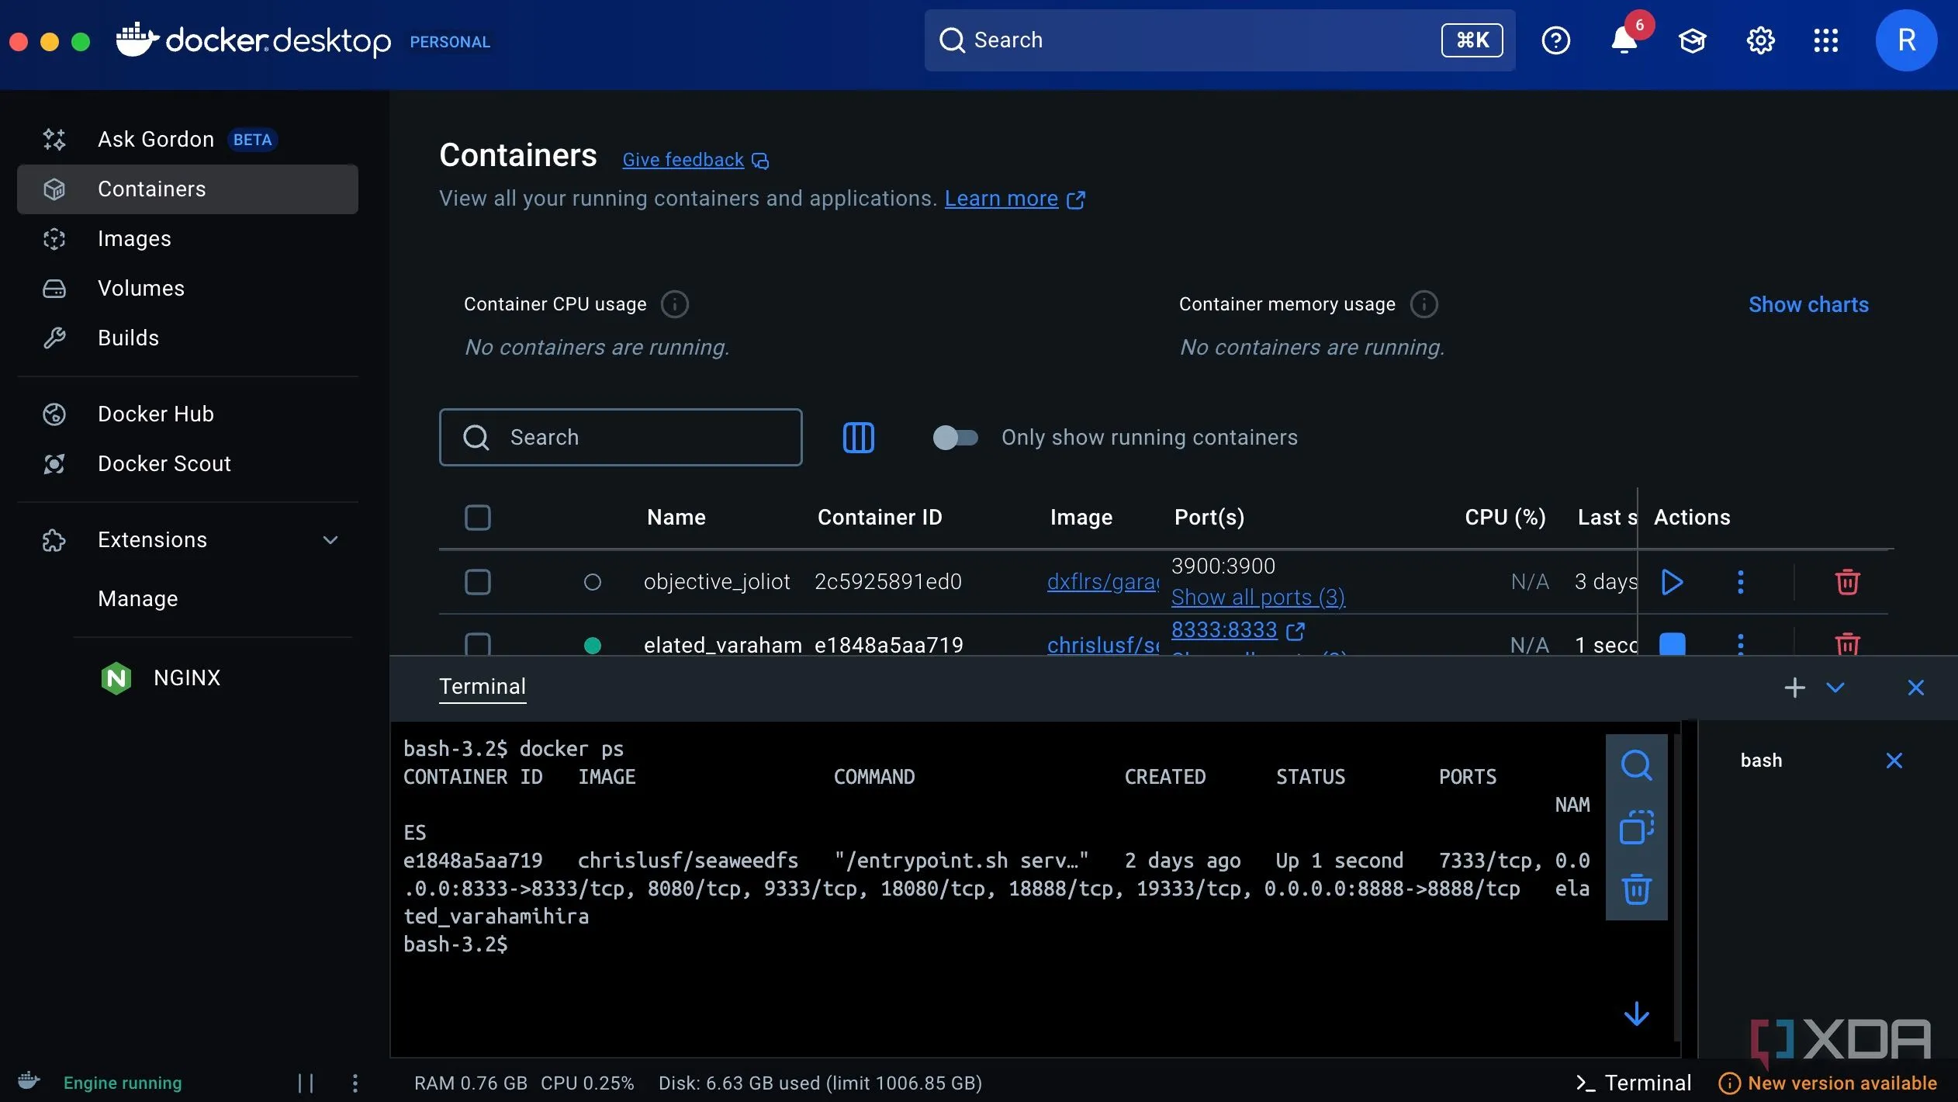Open the manage table columns icon

point(858,438)
